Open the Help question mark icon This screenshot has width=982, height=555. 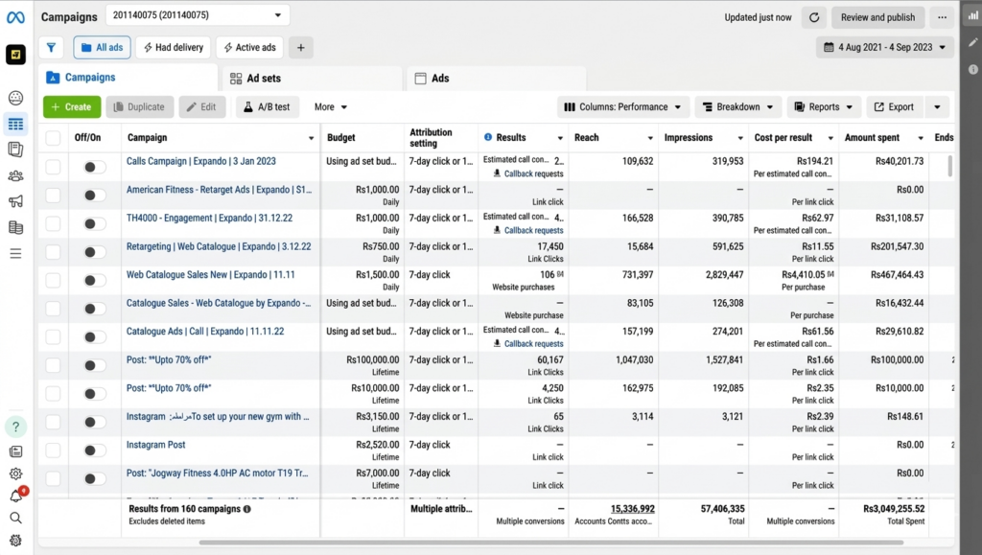[15, 427]
